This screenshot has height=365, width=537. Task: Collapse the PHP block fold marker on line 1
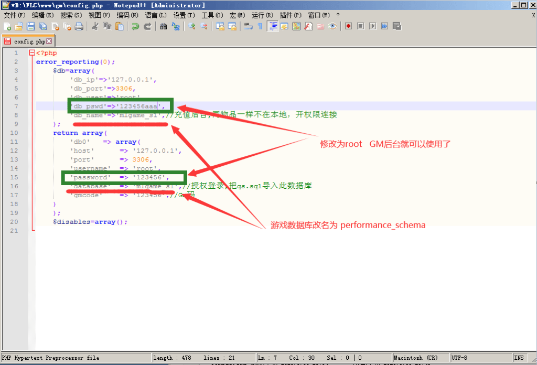(x=32, y=53)
